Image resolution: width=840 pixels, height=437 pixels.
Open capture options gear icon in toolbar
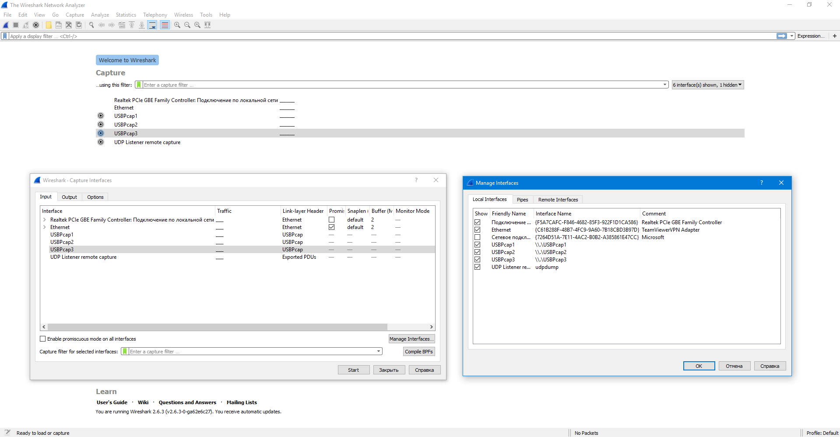[x=36, y=25]
